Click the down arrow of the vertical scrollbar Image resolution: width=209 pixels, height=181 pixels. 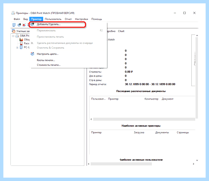tap(197, 160)
